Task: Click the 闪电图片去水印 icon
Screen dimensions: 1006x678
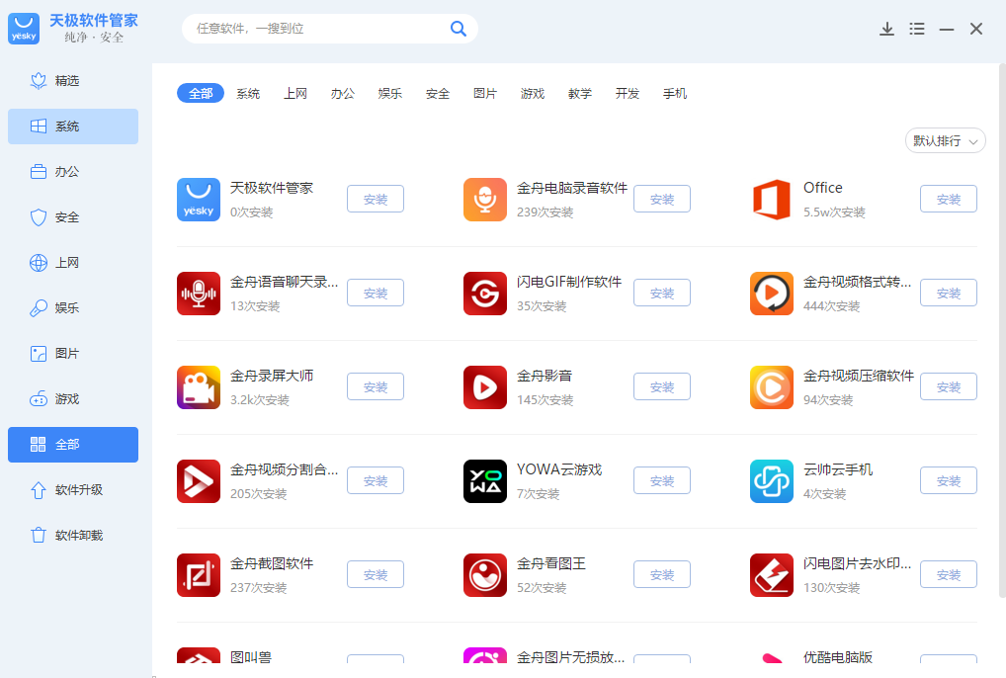Action: pos(771,575)
